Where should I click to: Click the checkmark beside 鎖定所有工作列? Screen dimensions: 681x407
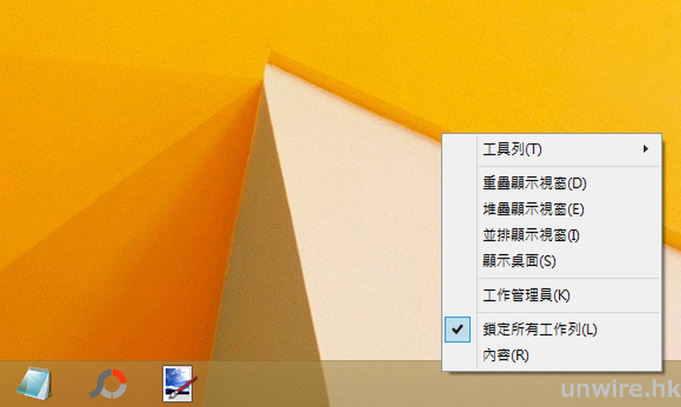click(458, 329)
